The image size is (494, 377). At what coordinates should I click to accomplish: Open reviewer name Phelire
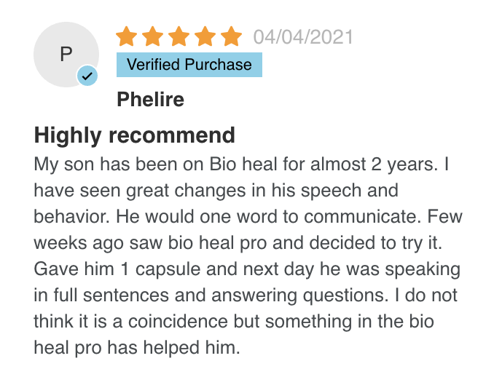tap(150, 100)
